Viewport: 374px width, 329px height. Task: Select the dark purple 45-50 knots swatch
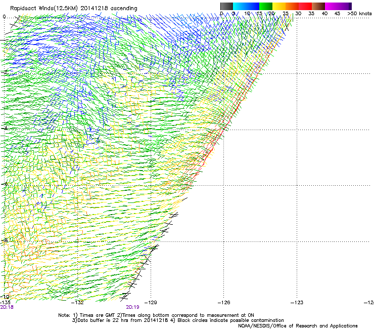coord(345,6)
